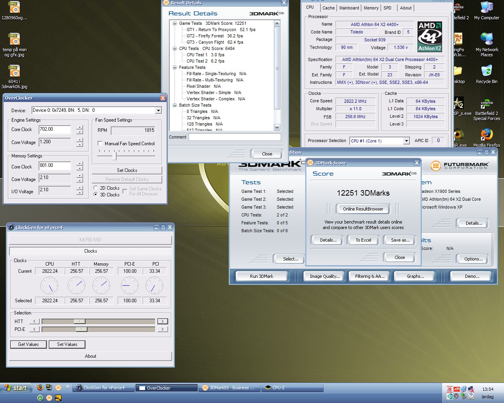Click the fan speed slider thumb
Screen dimensions: 504x403
click(x=114, y=156)
